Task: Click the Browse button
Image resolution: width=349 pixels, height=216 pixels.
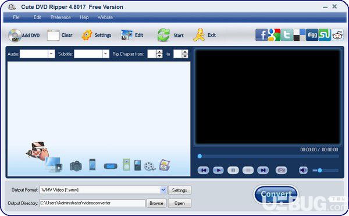Action: pos(156,203)
